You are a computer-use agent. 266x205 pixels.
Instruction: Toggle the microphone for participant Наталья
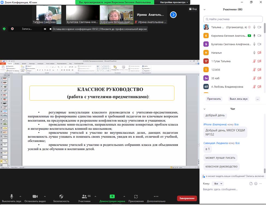[x=254, y=53]
